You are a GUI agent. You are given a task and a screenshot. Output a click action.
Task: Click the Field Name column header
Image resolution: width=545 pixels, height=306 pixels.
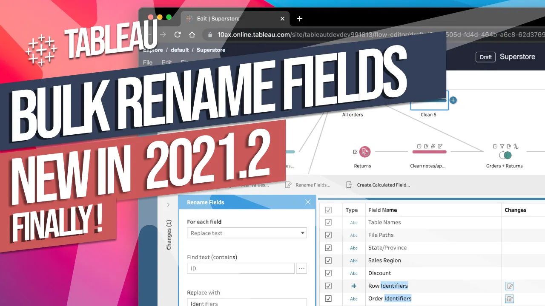382,210
